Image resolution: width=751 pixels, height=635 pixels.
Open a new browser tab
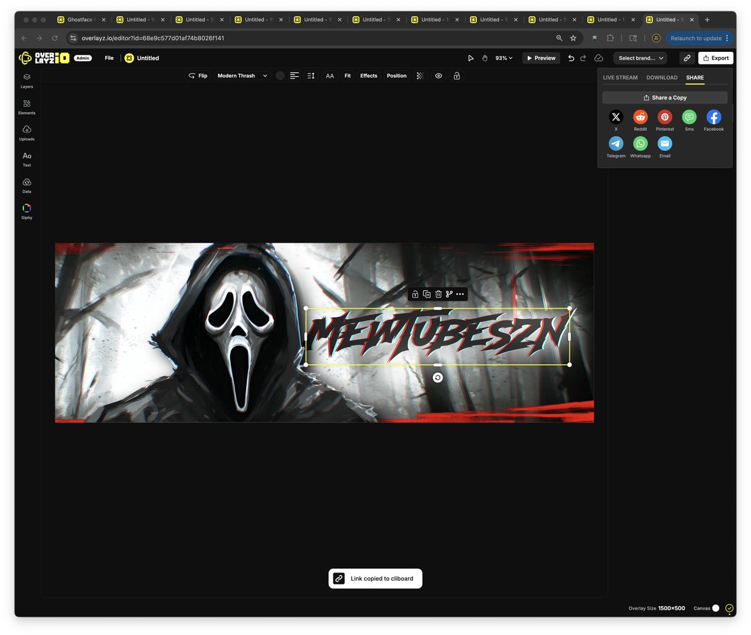(x=707, y=19)
